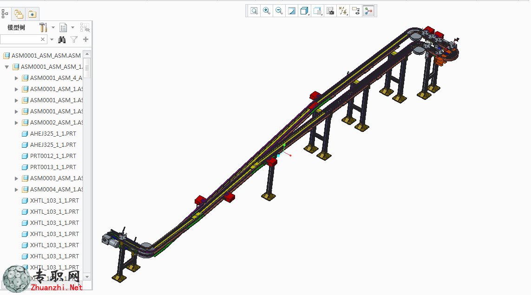The image size is (531, 295).
Task: Click the binoculars Find icon
Action: pos(62,39)
